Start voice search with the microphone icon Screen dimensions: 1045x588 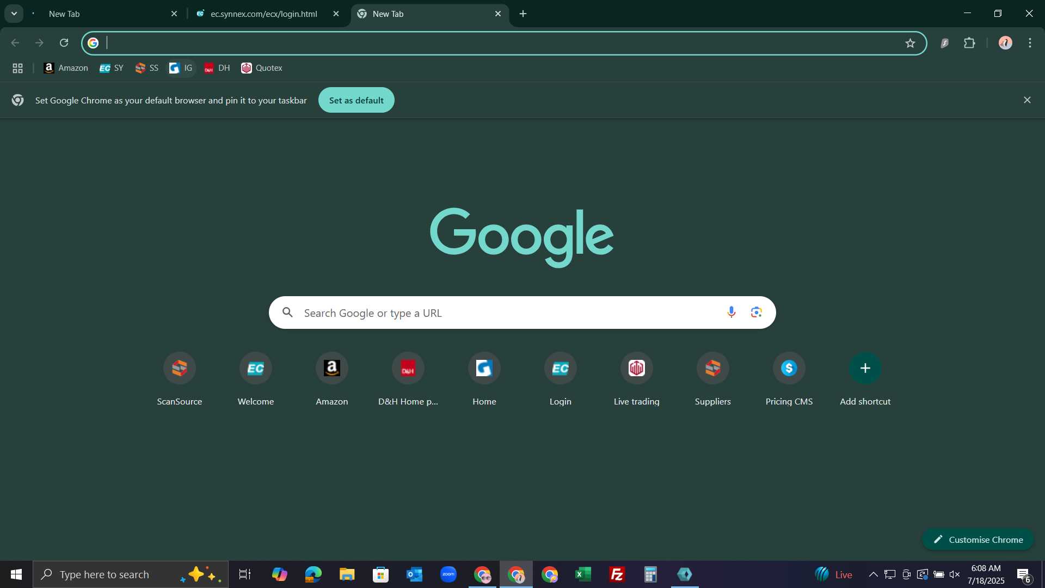731,312
